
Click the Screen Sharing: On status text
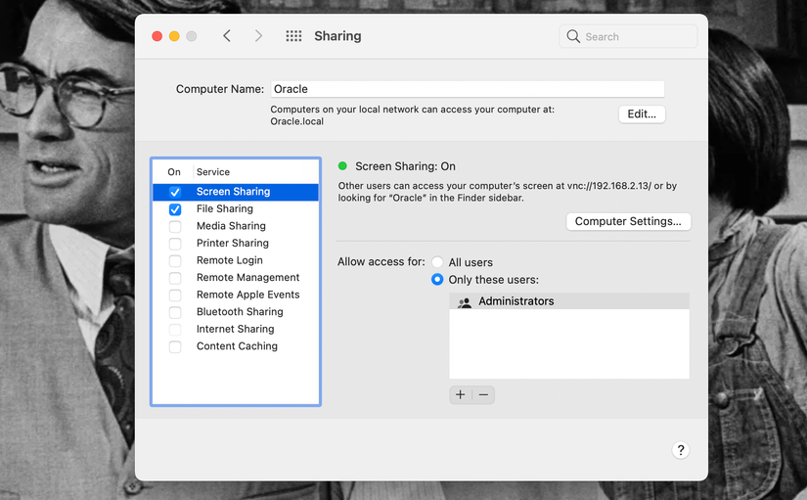point(405,166)
